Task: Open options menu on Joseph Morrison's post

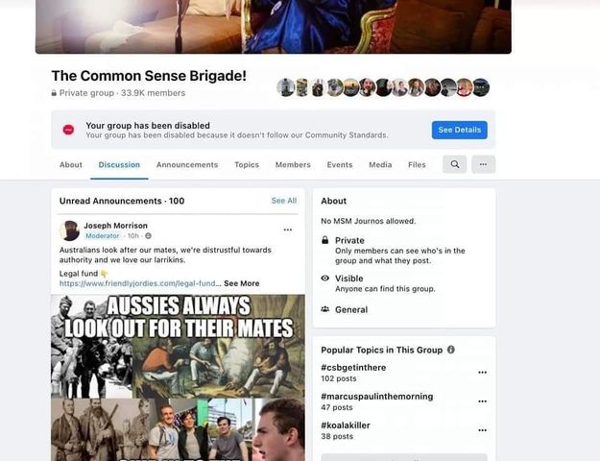Action: pos(288,230)
